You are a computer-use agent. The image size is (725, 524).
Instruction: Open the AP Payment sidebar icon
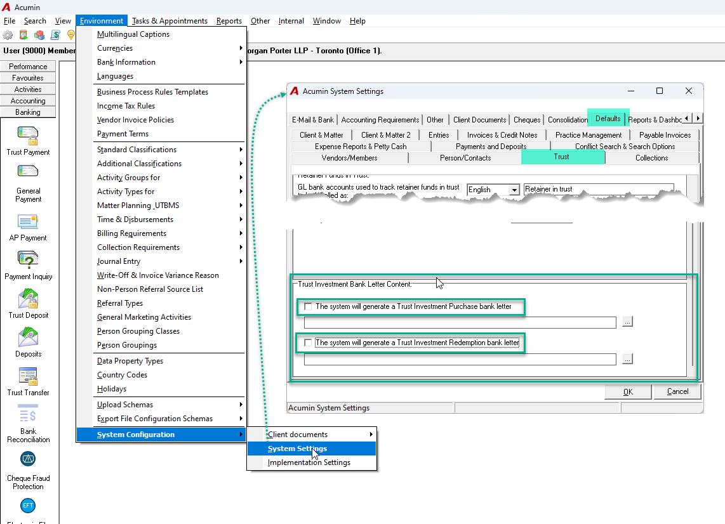click(28, 222)
